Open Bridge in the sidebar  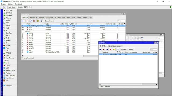8,21
